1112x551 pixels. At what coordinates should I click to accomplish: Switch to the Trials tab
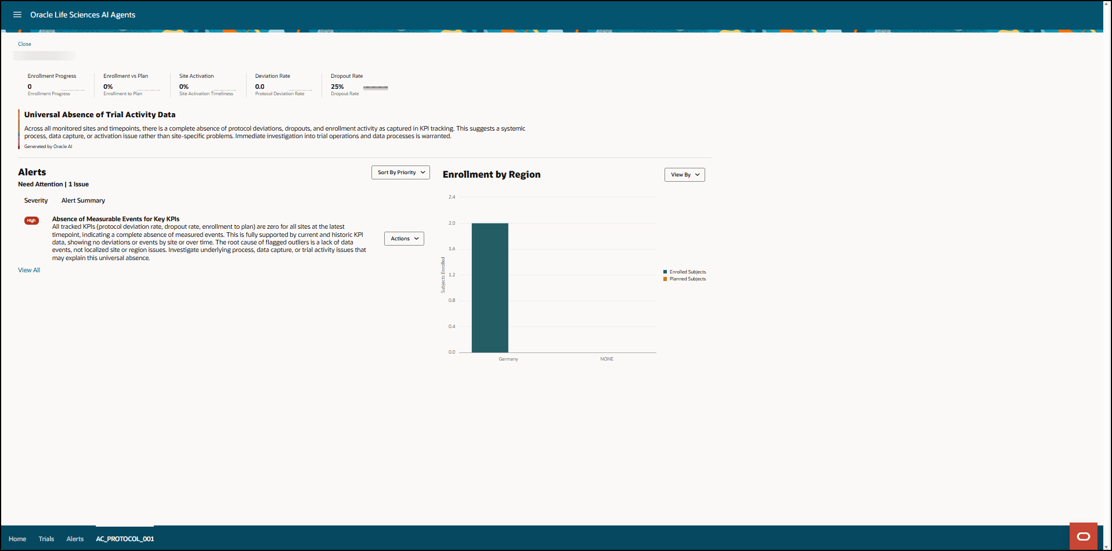point(46,539)
